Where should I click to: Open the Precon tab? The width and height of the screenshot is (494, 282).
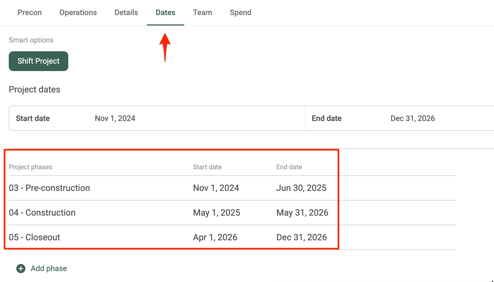(x=30, y=13)
